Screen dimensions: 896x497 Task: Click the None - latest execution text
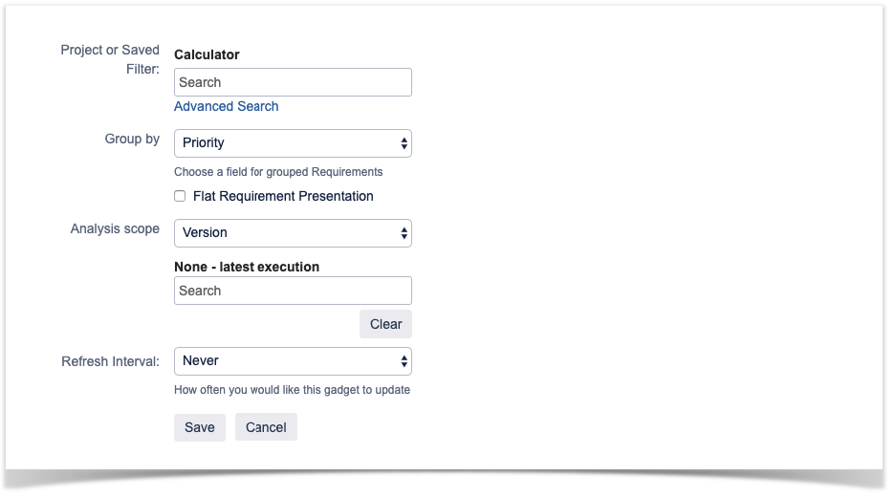pos(247,267)
